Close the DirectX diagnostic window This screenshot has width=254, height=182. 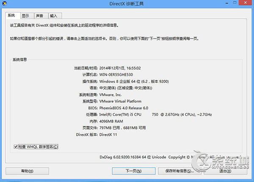245,3
